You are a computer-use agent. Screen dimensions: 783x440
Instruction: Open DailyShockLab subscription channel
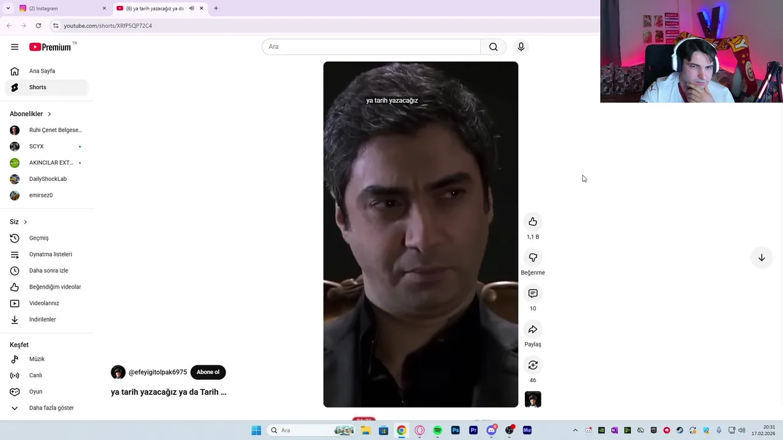click(x=46, y=179)
